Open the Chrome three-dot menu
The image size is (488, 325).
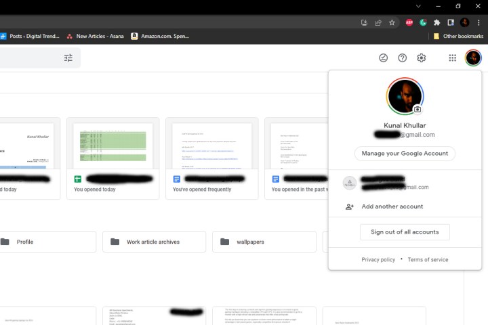pos(479,22)
